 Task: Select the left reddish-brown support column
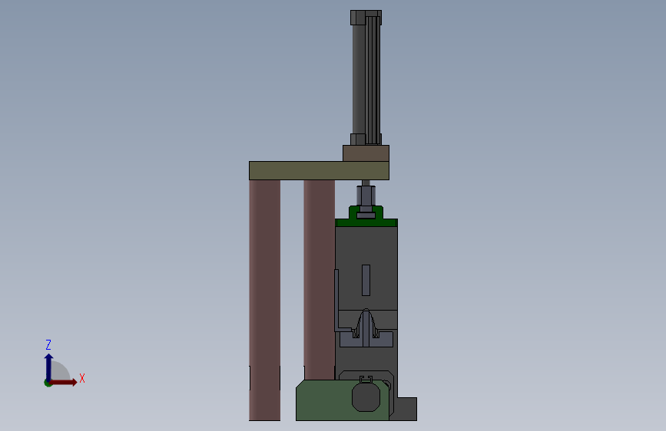[x=264, y=300]
